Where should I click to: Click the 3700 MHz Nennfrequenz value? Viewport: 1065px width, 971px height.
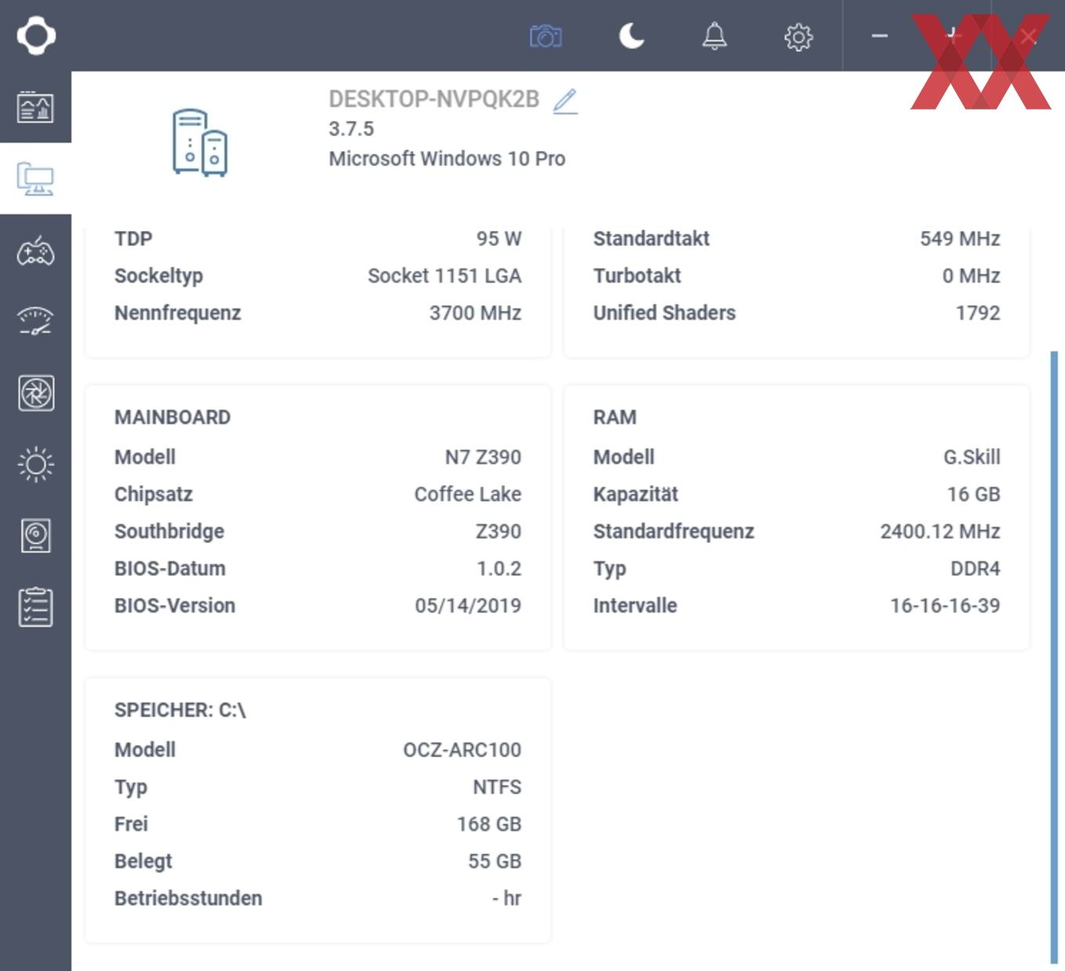click(x=475, y=313)
